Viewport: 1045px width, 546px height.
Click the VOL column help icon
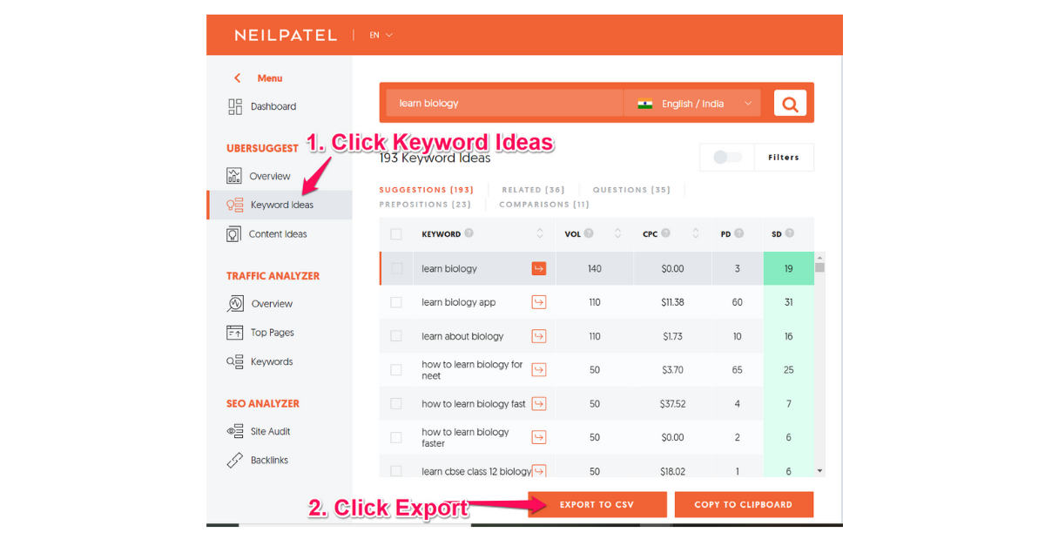tap(589, 233)
